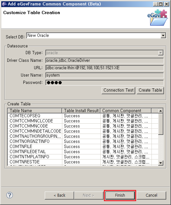171x205 pixels.
Task: Click the table scrollbar down arrow
Action: pos(161,163)
